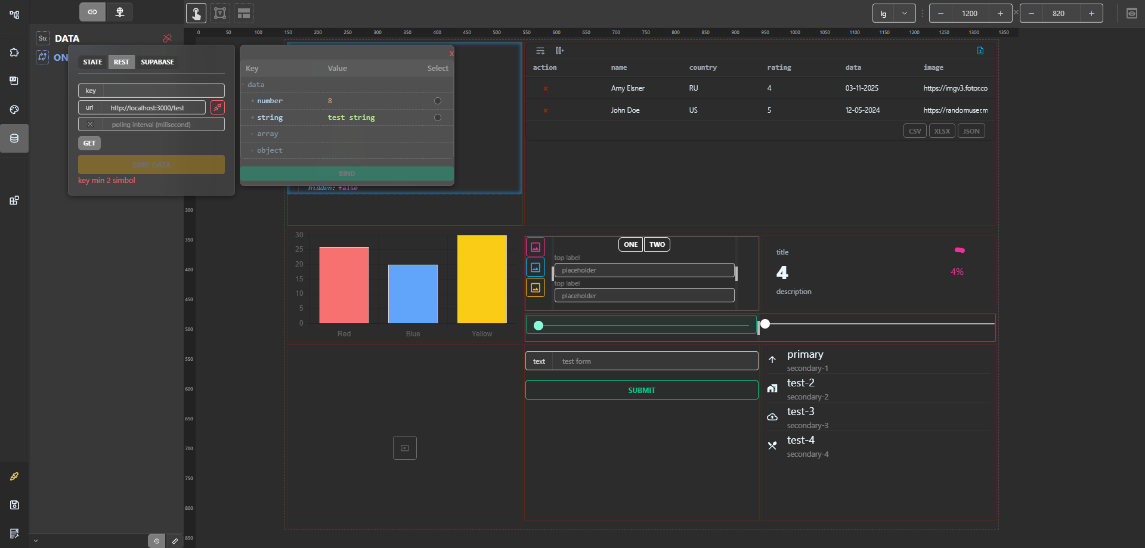Screen dimensions: 1145x548
Task: Expand the array node in the data tree
Action: click(x=253, y=134)
